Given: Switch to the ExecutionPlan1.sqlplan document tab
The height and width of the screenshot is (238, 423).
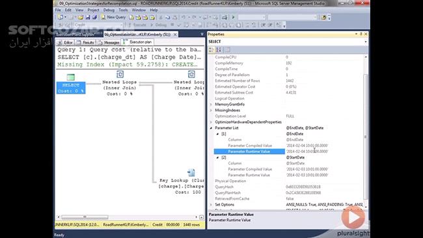Looking at the screenshot, I should (x=75, y=34).
